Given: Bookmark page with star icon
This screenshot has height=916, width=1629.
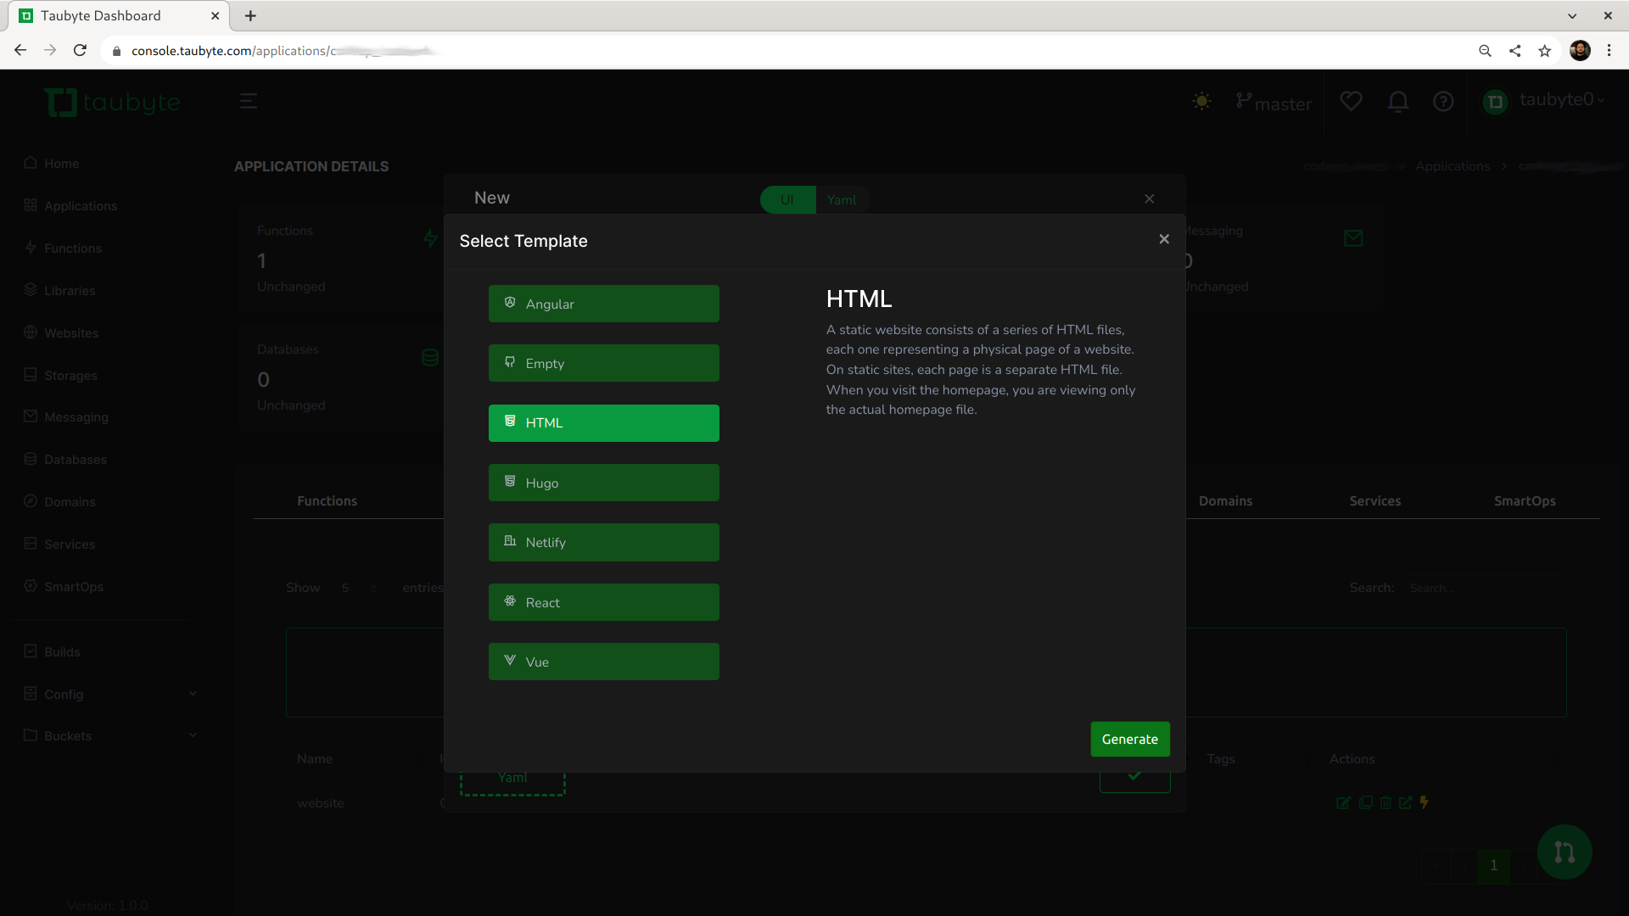Looking at the screenshot, I should coord(1544,50).
